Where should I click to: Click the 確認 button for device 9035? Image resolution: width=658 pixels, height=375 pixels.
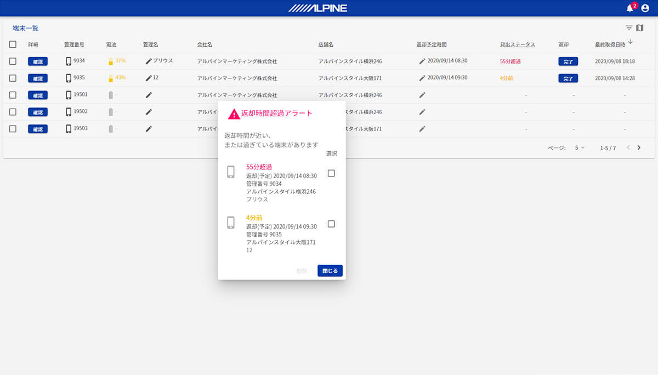click(x=37, y=78)
